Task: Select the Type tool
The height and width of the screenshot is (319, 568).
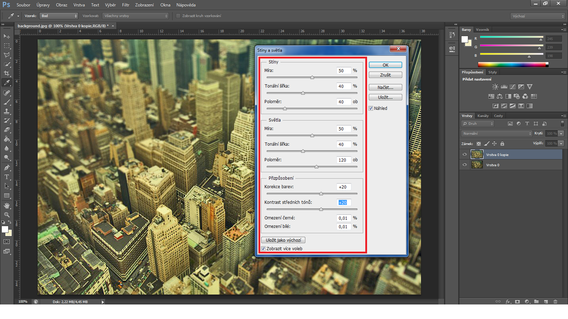Action: click(7, 177)
